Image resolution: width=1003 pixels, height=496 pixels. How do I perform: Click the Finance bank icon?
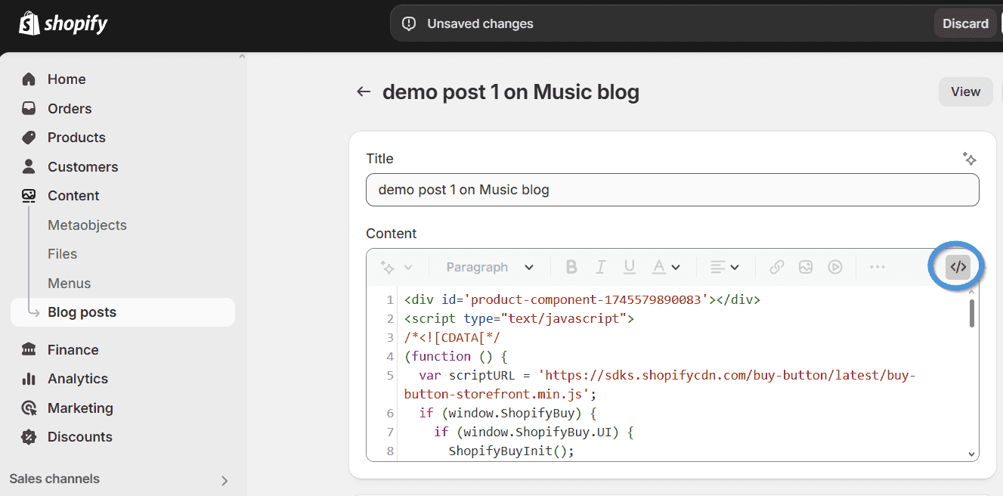click(29, 349)
